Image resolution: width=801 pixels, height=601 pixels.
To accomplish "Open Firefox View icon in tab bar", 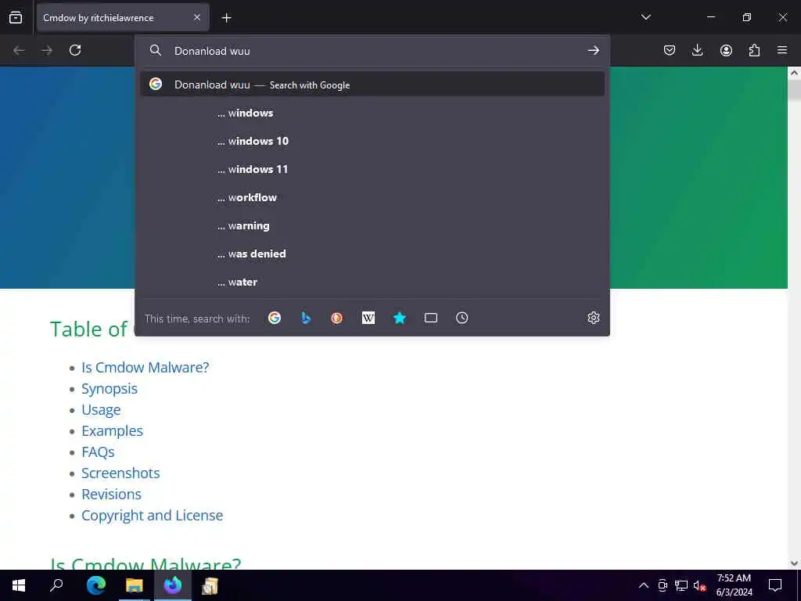I will point(16,17).
